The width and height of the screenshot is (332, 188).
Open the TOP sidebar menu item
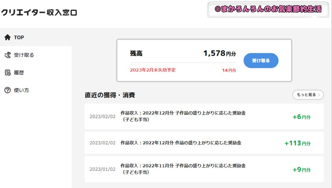click(36, 37)
